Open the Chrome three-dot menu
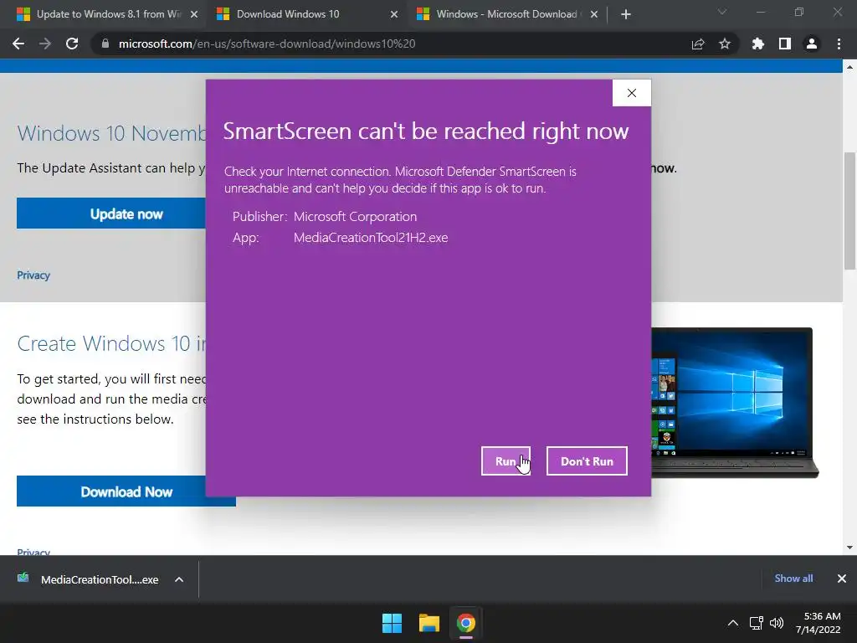This screenshot has height=643, width=857. (x=839, y=44)
